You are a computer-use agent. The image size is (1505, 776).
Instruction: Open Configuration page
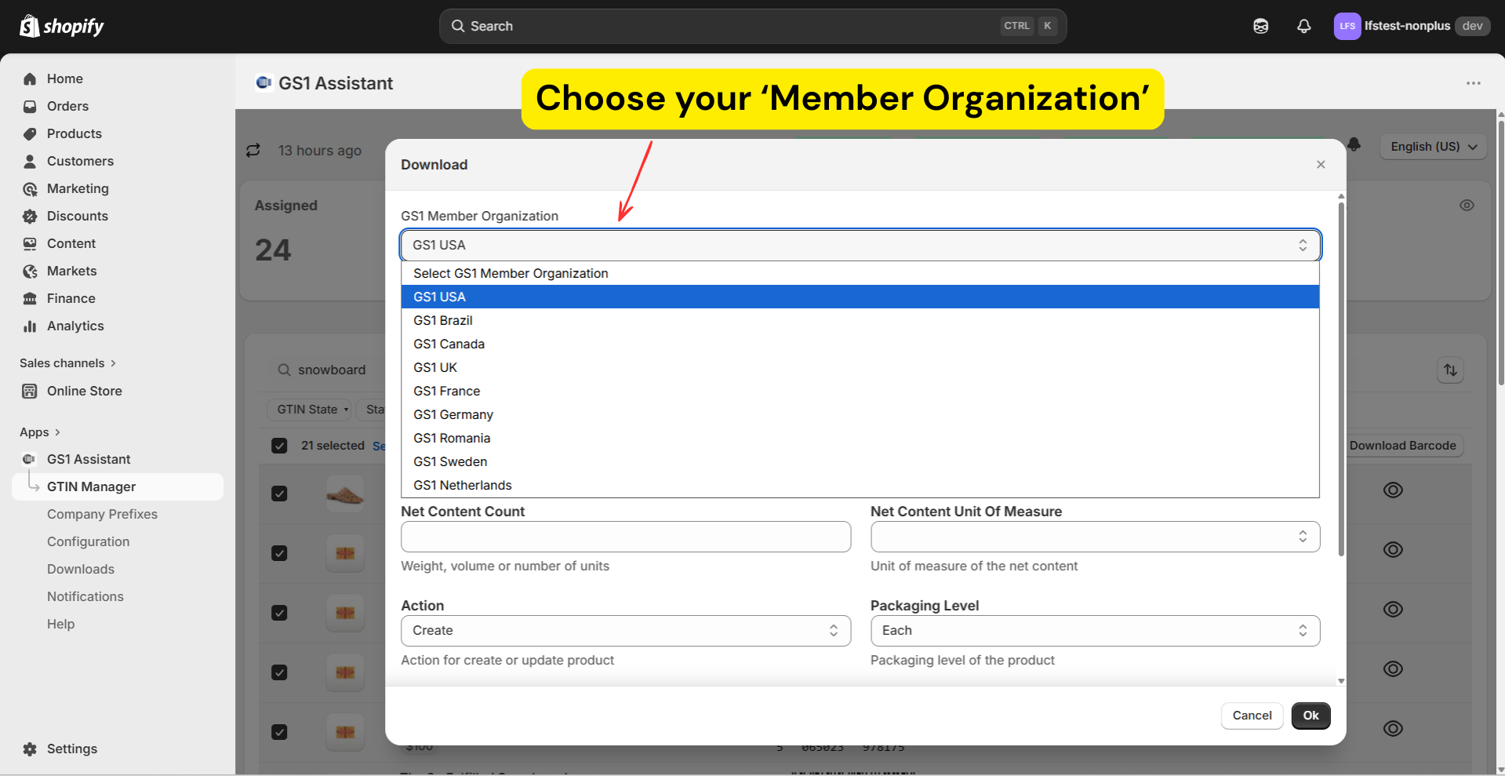tap(88, 541)
